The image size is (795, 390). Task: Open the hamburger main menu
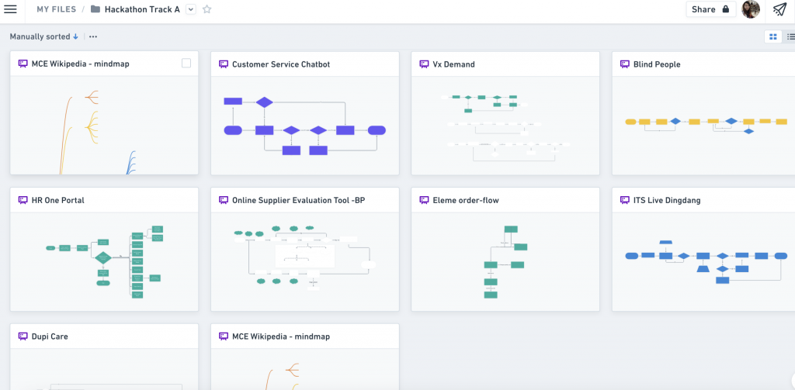click(10, 9)
